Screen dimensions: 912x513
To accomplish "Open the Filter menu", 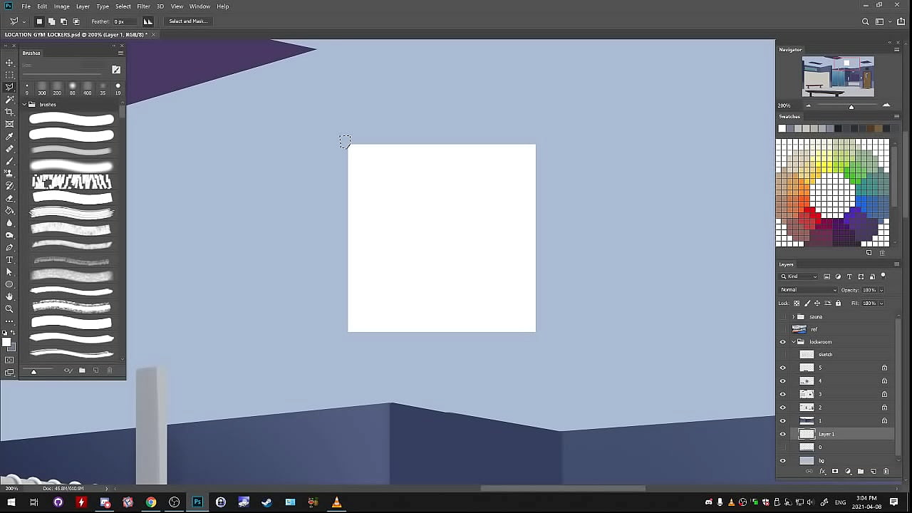I will 143,6.
